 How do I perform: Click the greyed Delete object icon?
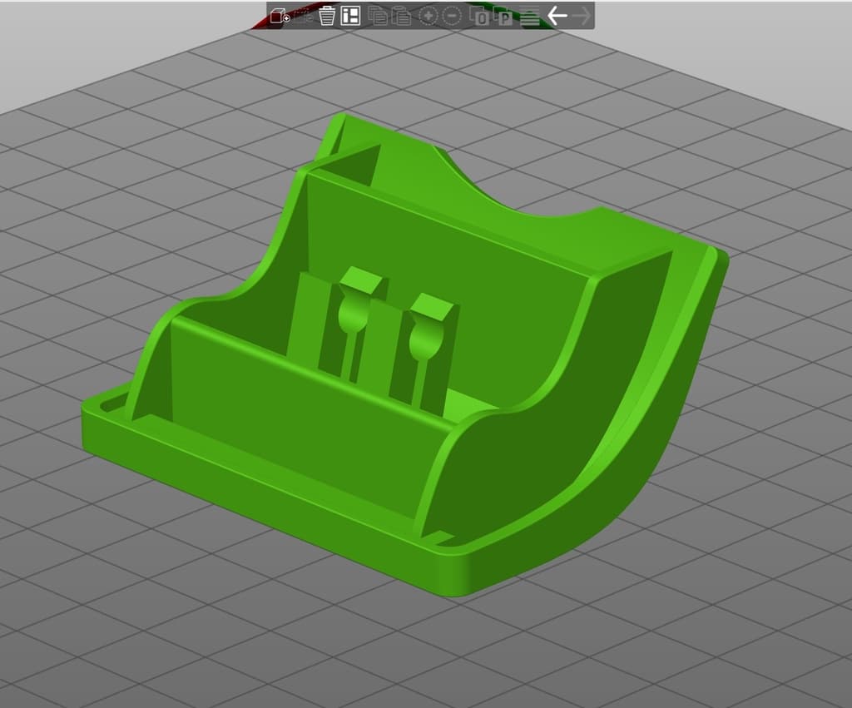pos(305,17)
